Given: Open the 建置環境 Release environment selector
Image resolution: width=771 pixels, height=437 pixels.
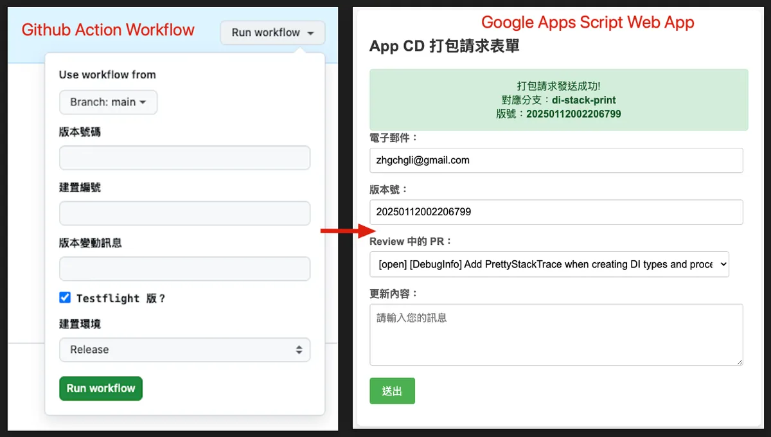Looking at the screenshot, I should pyautogui.click(x=184, y=350).
